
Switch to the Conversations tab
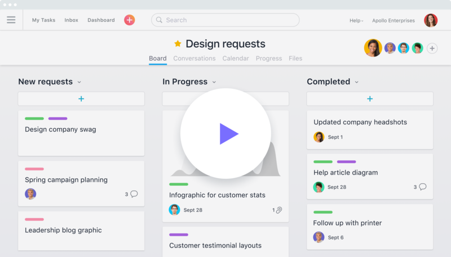point(194,58)
